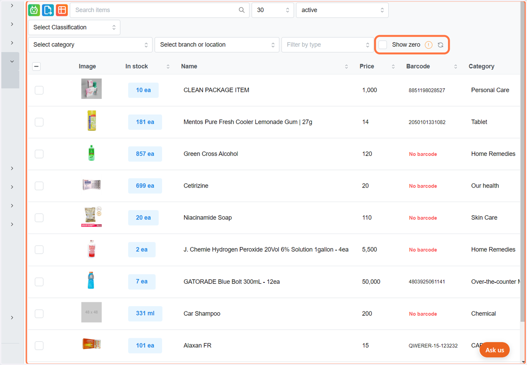Open the Filter by type dropdown

click(x=328, y=45)
